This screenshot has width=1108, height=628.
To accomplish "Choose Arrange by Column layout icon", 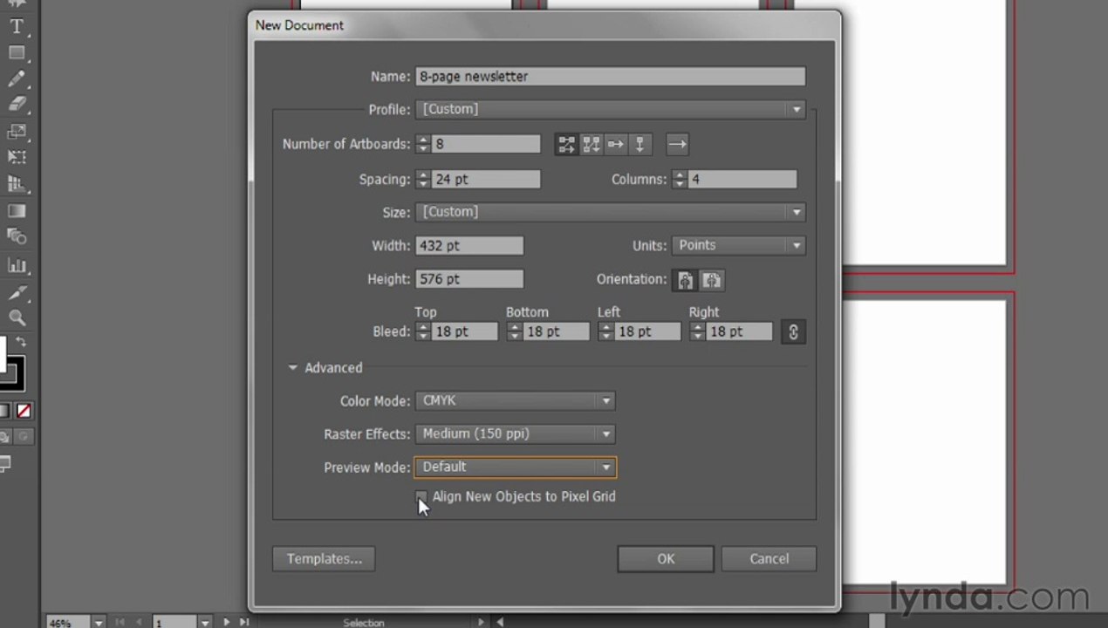I will point(639,145).
